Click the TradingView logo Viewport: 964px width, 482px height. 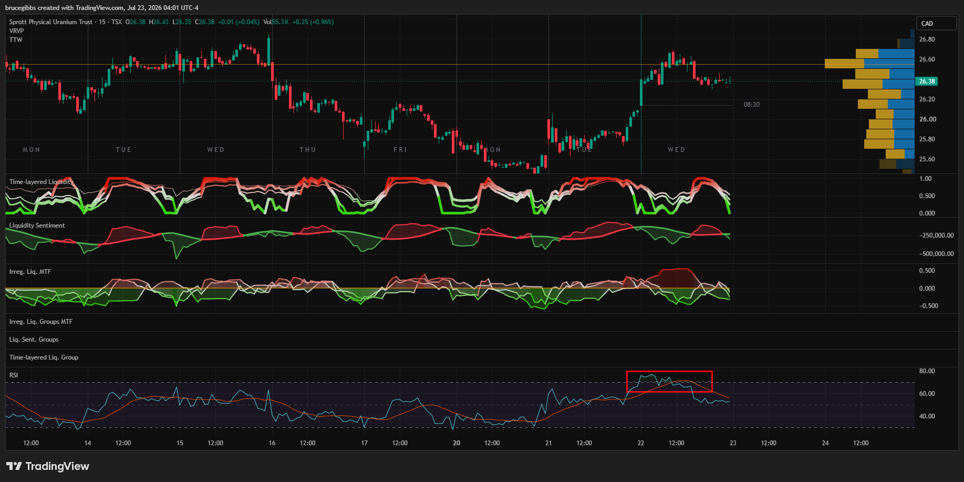pyautogui.click(x=48, y=466)
